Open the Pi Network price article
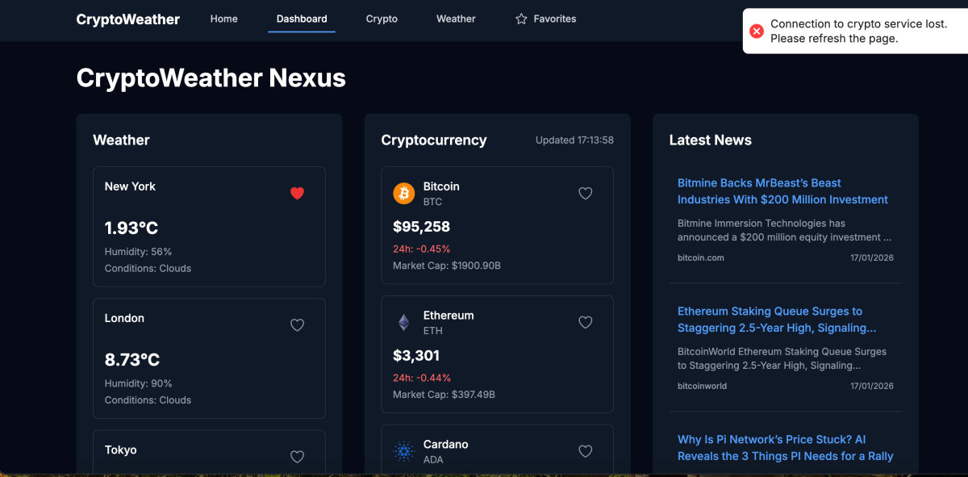Screen dimensions: 968x477 pyautogui.click(x=785, y=448)
